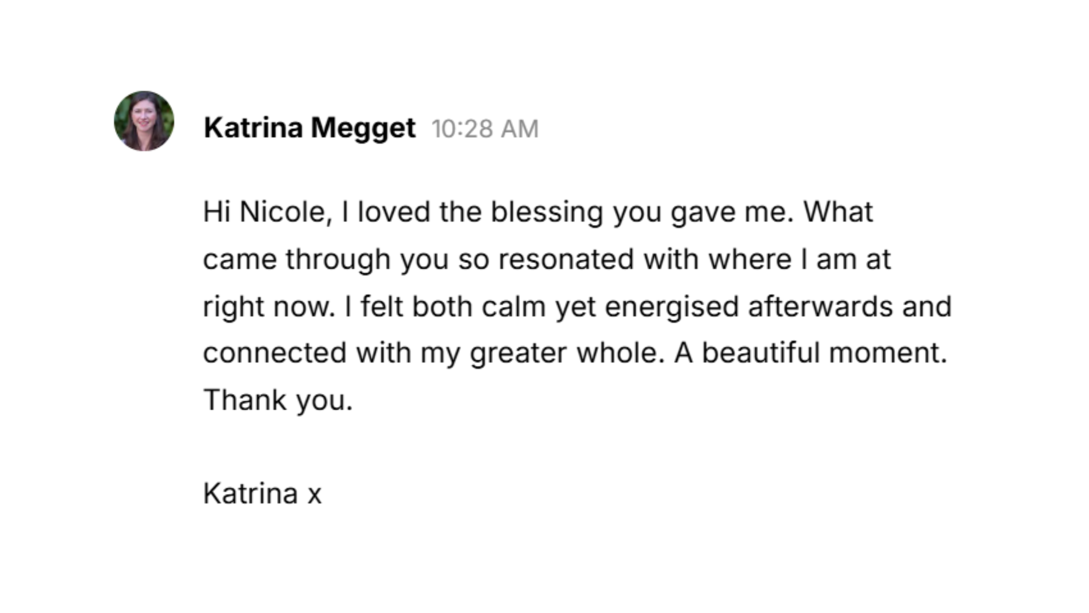Click Katrina Megget's profile avatar
Viewport: 1089px width, 613px height.
click(x=144, y=121)
